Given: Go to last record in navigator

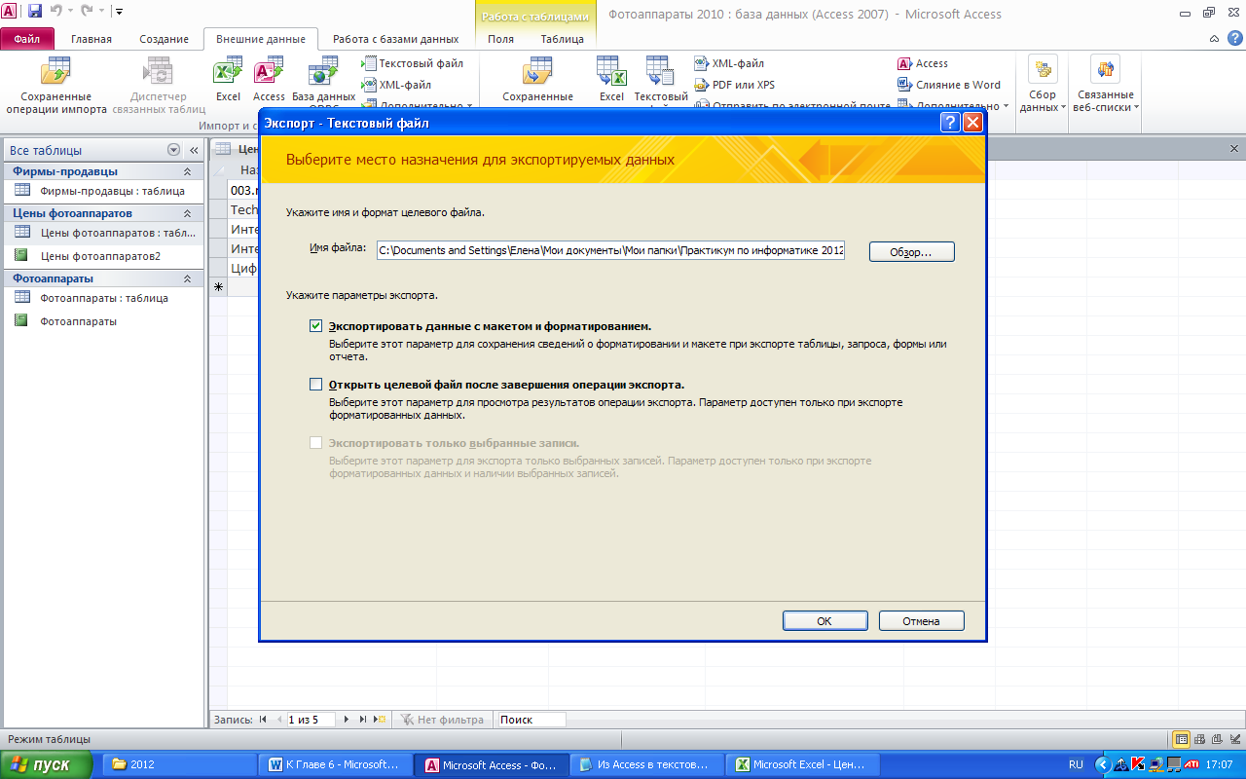Looking at the screenshot, I should click(x=363, y=720).
